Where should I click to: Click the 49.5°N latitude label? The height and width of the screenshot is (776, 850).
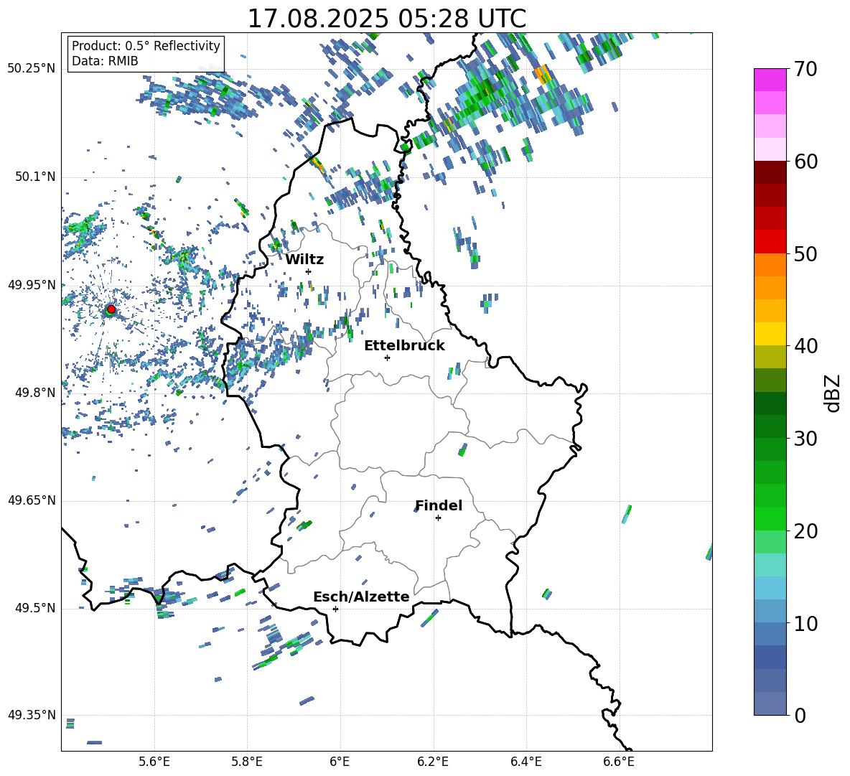(x=34, y=608)
